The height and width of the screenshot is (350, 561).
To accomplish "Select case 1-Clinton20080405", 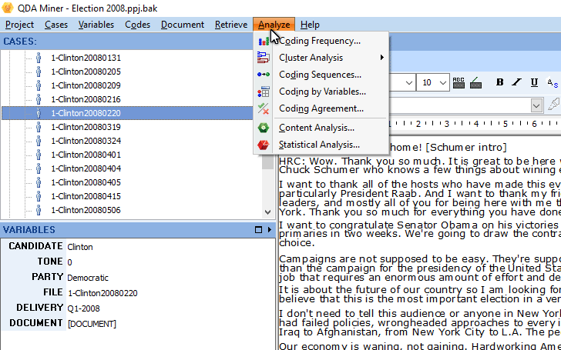I will (x=86, y=182).
